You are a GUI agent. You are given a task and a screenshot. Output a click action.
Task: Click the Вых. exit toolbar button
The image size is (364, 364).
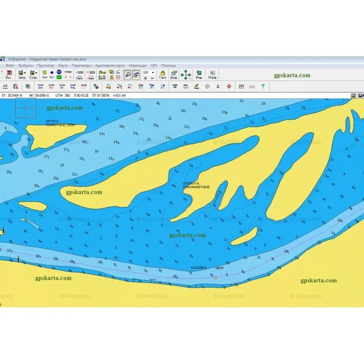pos(9,75)
